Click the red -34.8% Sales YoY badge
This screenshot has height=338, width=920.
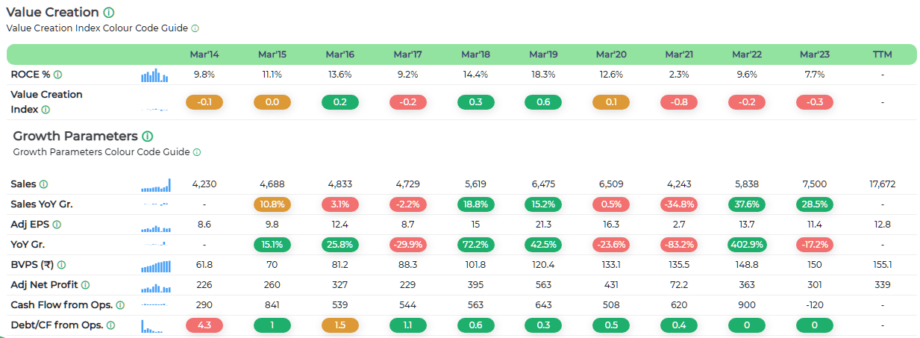679,204
